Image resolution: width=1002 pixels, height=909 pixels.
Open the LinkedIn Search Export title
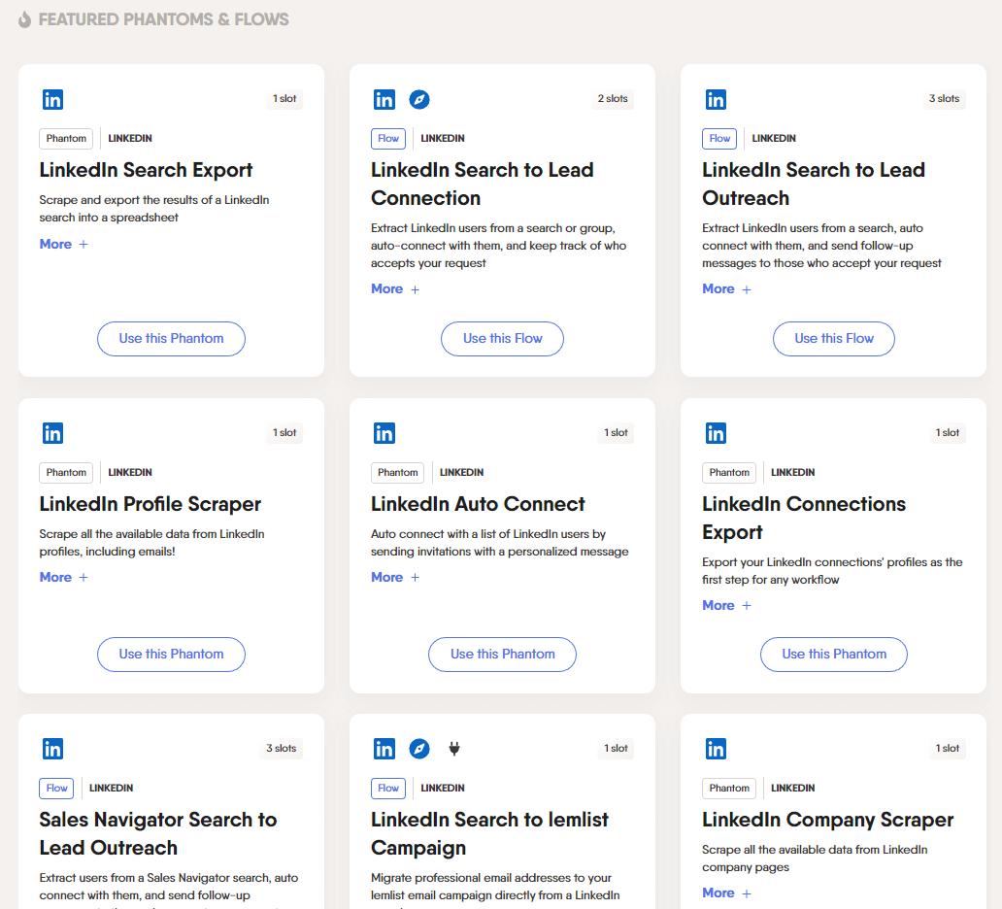point(146,170)
